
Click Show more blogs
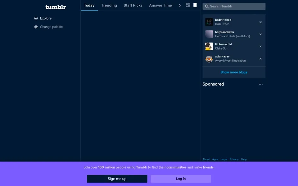[x=234, y=72]
